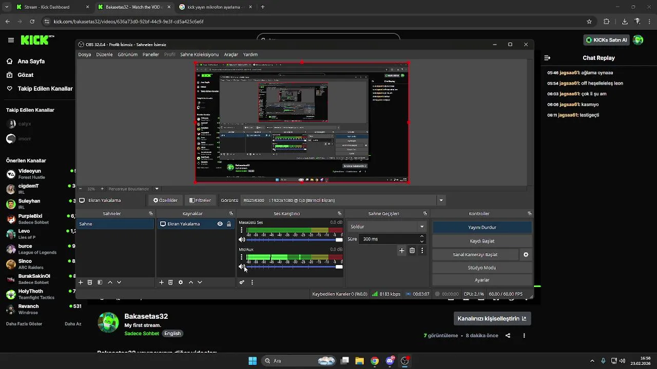657x369 pixels.
Task: Open OBS Ayarlar settings
Action: (x=482, y=280)
